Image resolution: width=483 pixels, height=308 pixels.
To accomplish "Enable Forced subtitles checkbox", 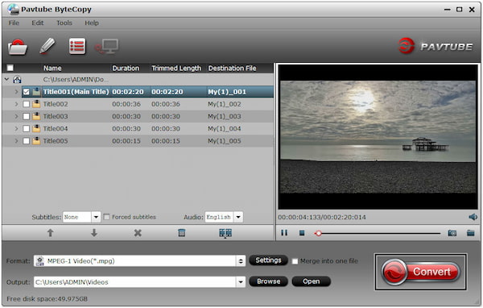I will pos(106,217).
